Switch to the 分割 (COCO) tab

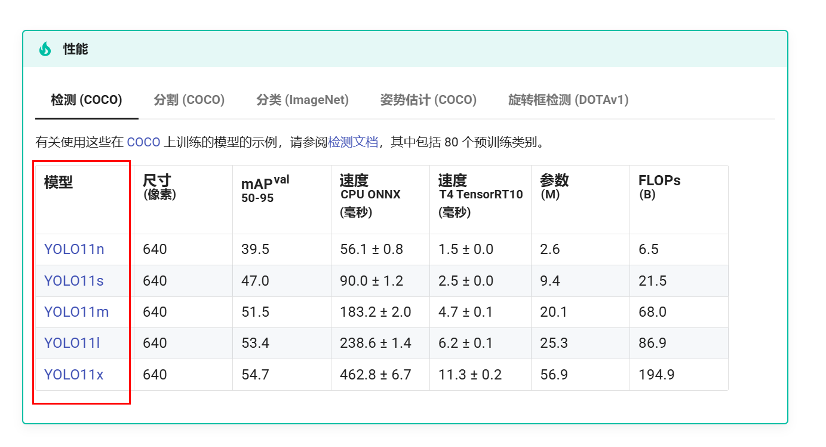(189, 100)
